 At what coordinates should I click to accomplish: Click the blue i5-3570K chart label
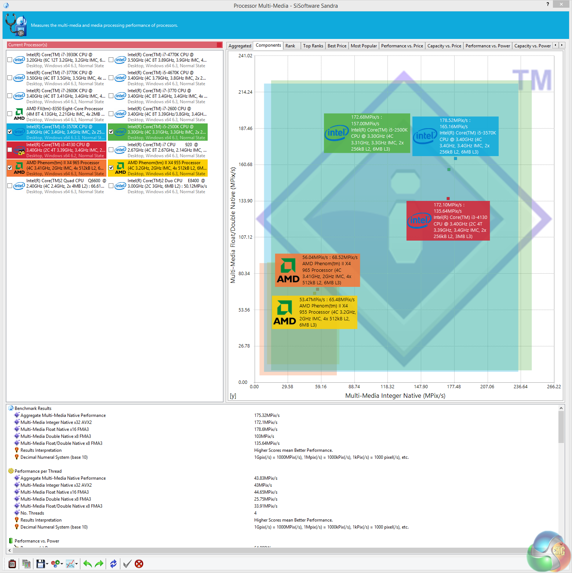[455, 136]
